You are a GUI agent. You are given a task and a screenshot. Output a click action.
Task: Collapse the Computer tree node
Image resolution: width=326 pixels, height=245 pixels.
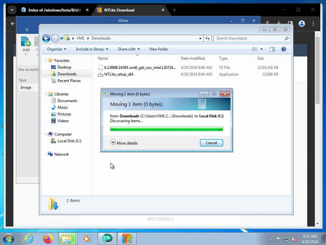coord(46,134)
